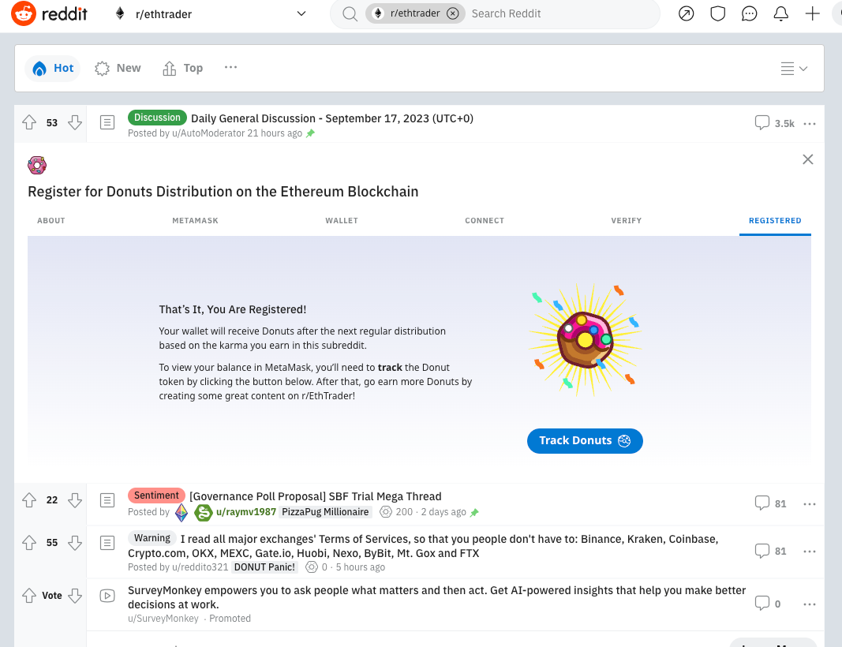The width and height of the screenshot is (842, 647).
Task: Open options menu for SBF Trial thread
Action: click(809, 504)
